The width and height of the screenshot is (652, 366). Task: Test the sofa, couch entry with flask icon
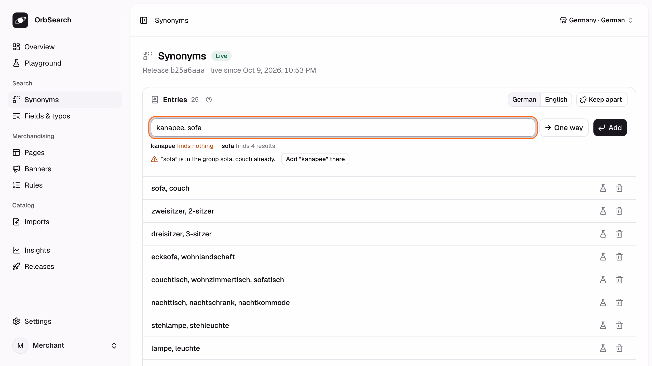(603, 188)
